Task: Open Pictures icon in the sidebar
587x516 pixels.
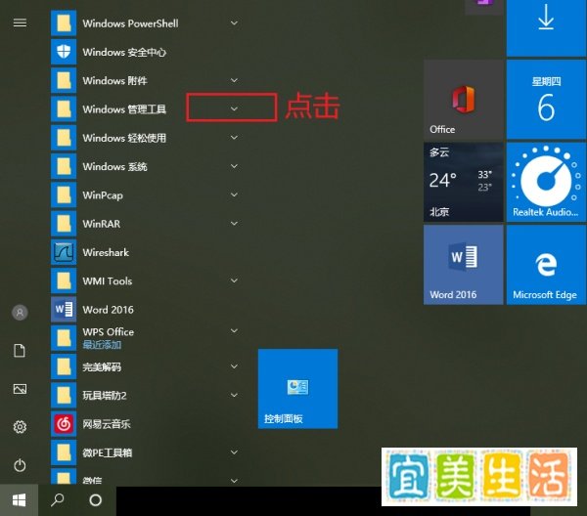Action: pyautogui.click(x=20, y=389)
